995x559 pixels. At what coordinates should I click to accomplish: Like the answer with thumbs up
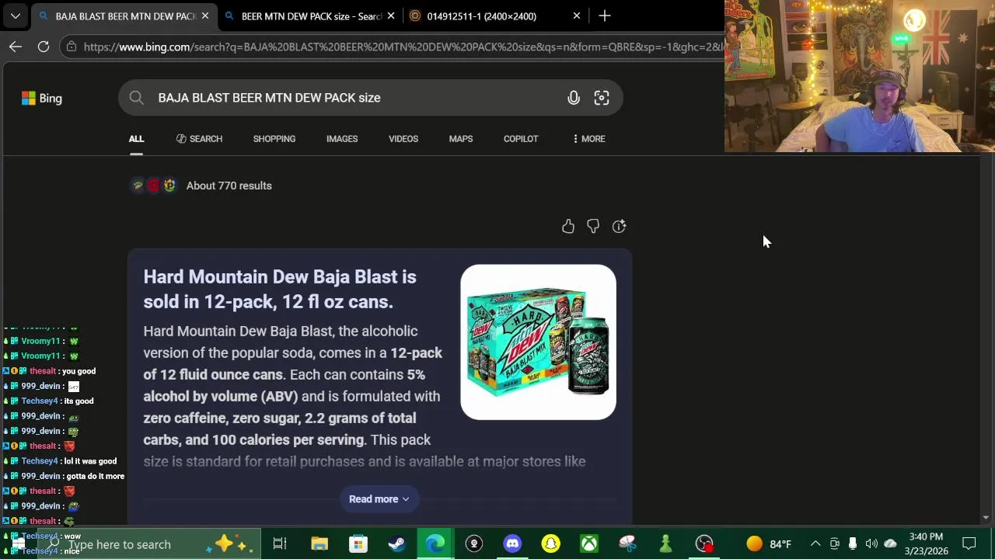(568, 227)
